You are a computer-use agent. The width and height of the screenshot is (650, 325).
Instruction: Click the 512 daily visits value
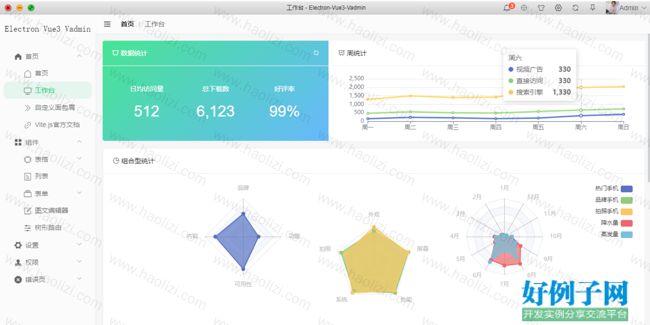pos(147,111)
